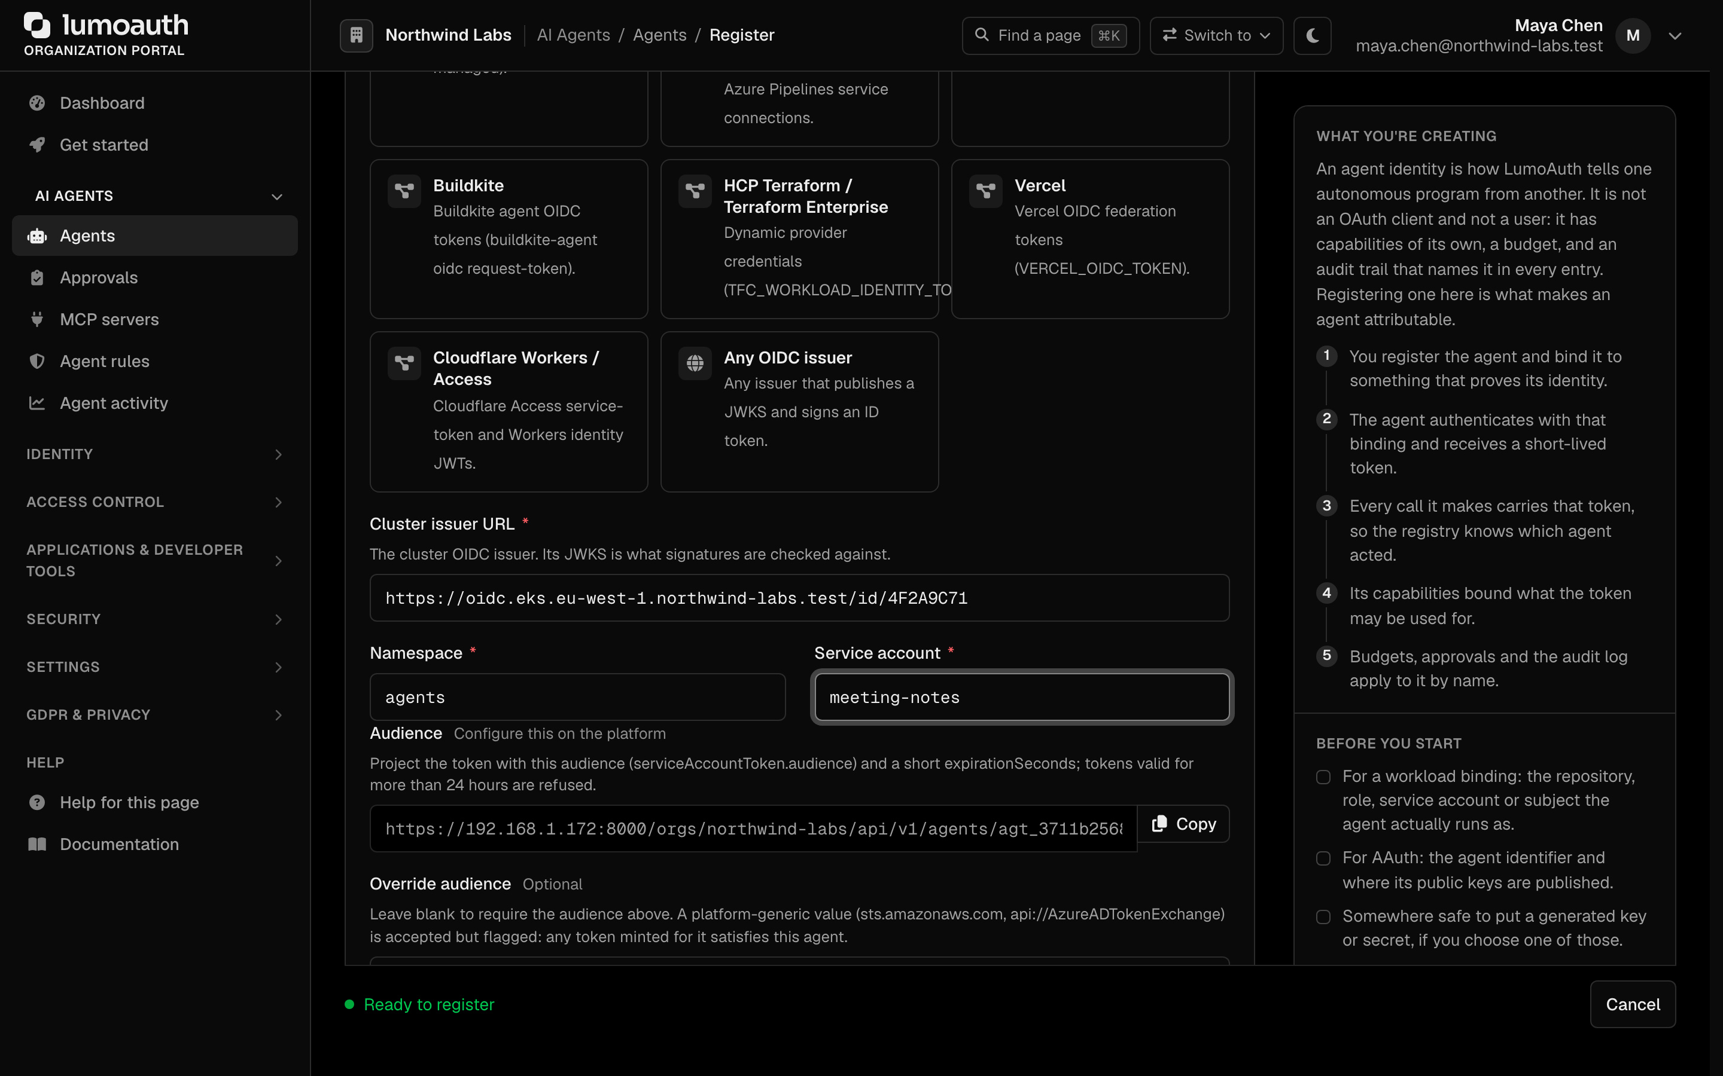Check the AAuth agent identifier checkbox
Screen dimensions: 1723x1076
tap(1323, 858)
